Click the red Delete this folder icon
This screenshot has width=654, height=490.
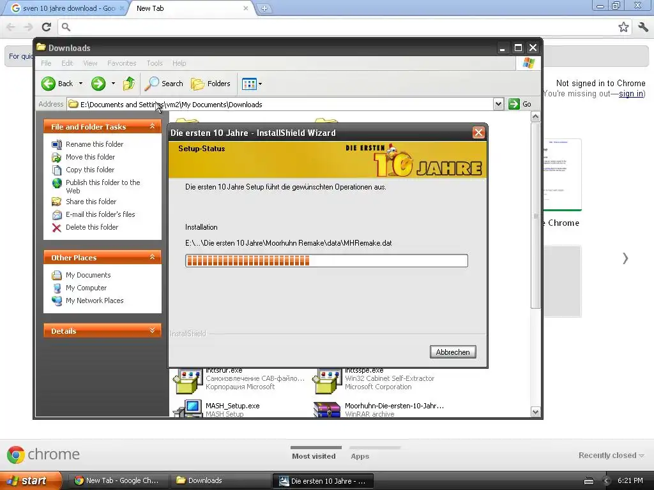point(57,228)
